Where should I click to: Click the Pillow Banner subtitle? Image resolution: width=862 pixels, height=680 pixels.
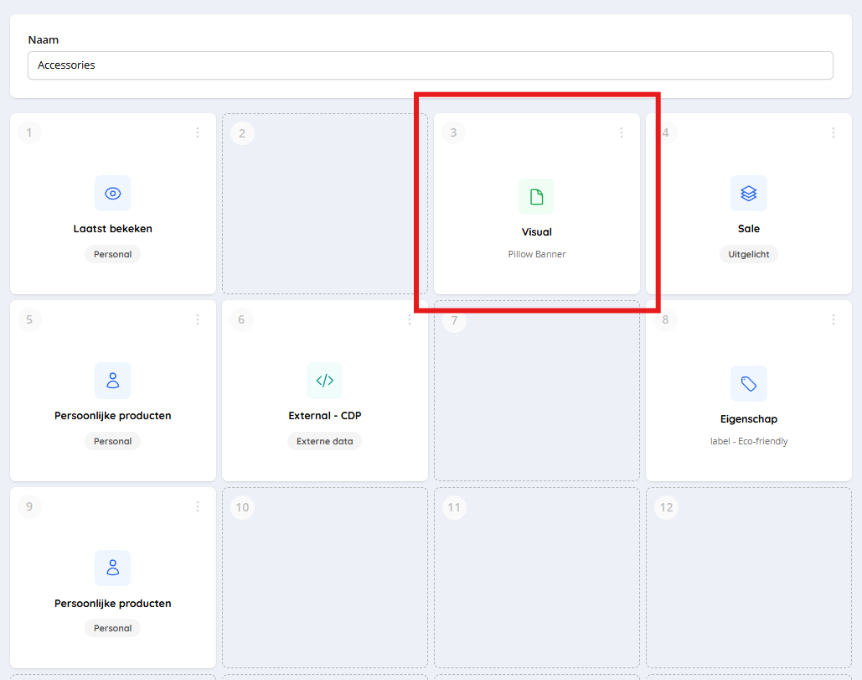[536, 254]
